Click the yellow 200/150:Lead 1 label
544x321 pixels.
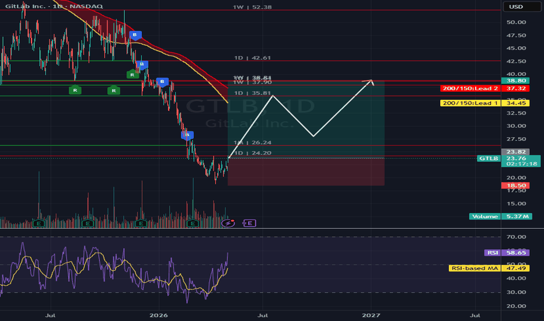tap(484, 103)
